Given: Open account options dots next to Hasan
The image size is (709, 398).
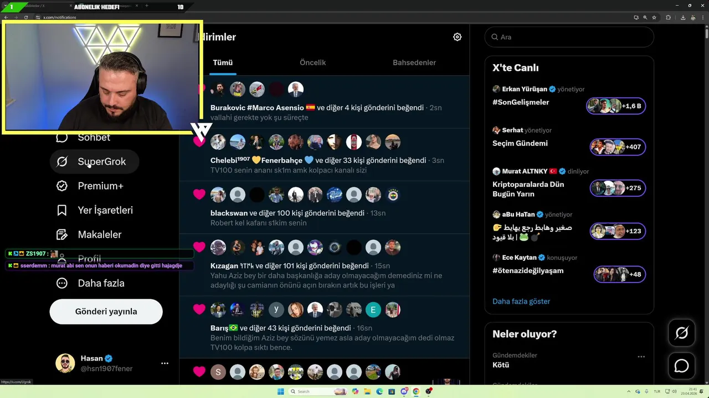Looking at the screenshot, I should click(x=165, y=363).
